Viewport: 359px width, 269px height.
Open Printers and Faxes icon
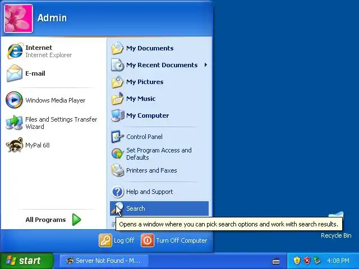117,170
